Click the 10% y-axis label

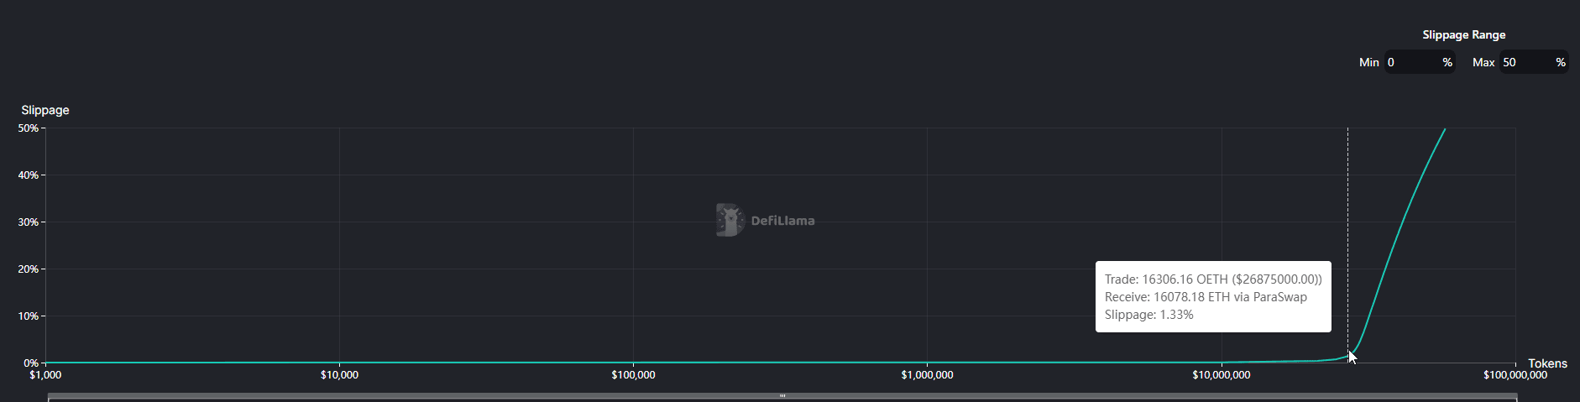click(28, 316)
